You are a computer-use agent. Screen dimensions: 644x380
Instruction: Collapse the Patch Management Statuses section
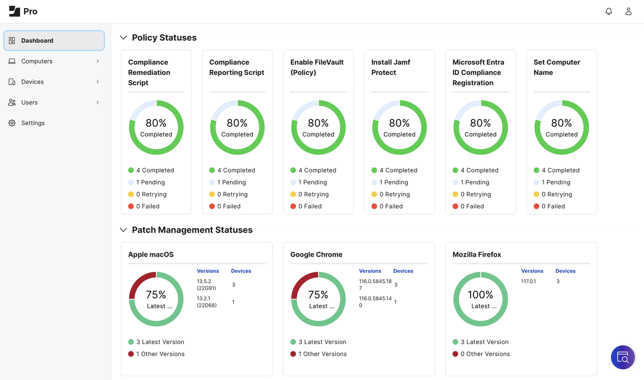(123, 230)
